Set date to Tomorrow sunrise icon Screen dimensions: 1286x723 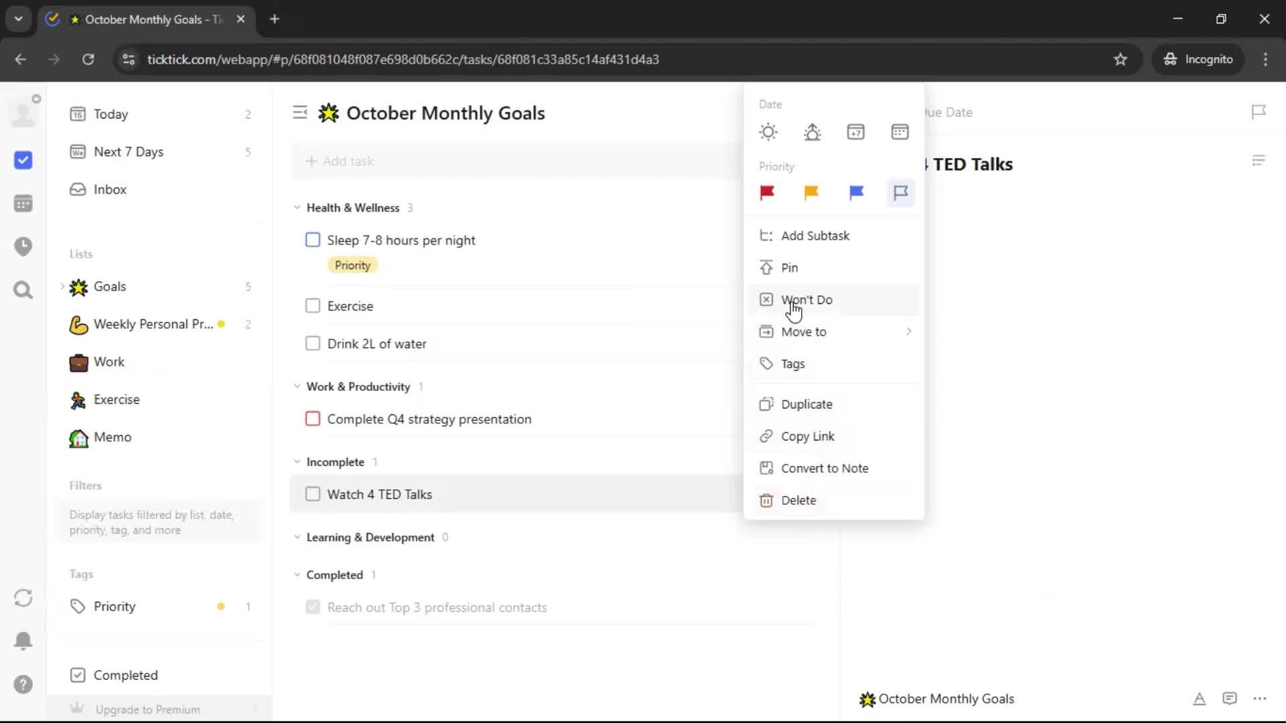pyautogui.click(x=812, y=132)
